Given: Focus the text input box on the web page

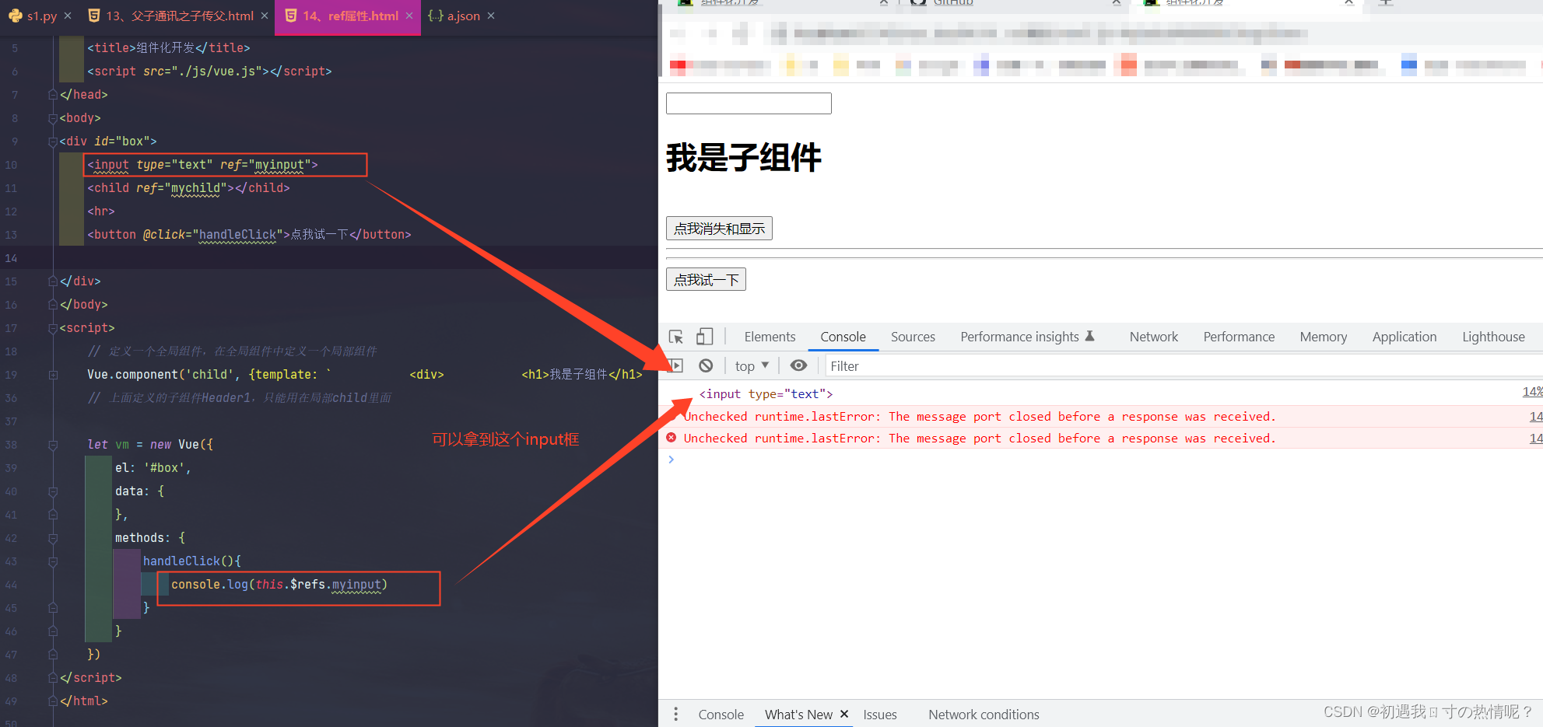Looking at the screenshot, I should pyautogui.click(x=749, y=103).
